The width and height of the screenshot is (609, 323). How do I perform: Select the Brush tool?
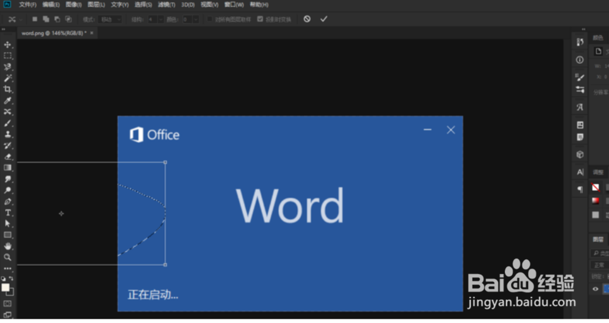click(7, 123)
